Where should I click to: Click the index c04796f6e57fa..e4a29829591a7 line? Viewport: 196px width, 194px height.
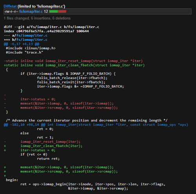click(x=46, y=31)
